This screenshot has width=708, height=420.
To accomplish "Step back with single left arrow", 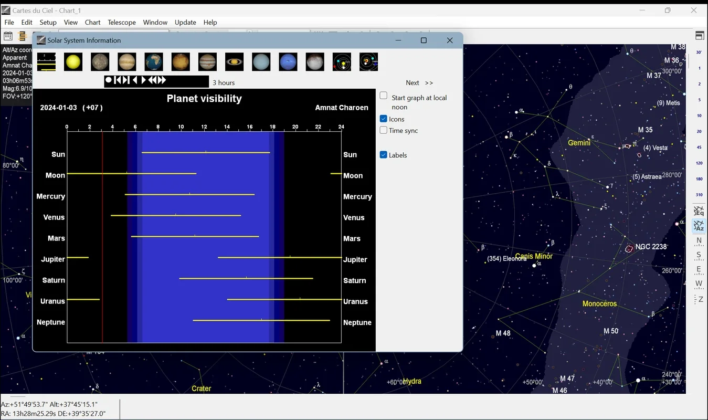I will coord(135,80).
